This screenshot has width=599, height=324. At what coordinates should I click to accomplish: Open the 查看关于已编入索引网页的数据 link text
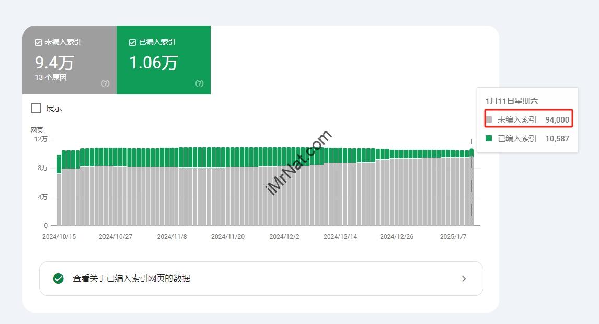pos(131,279)
